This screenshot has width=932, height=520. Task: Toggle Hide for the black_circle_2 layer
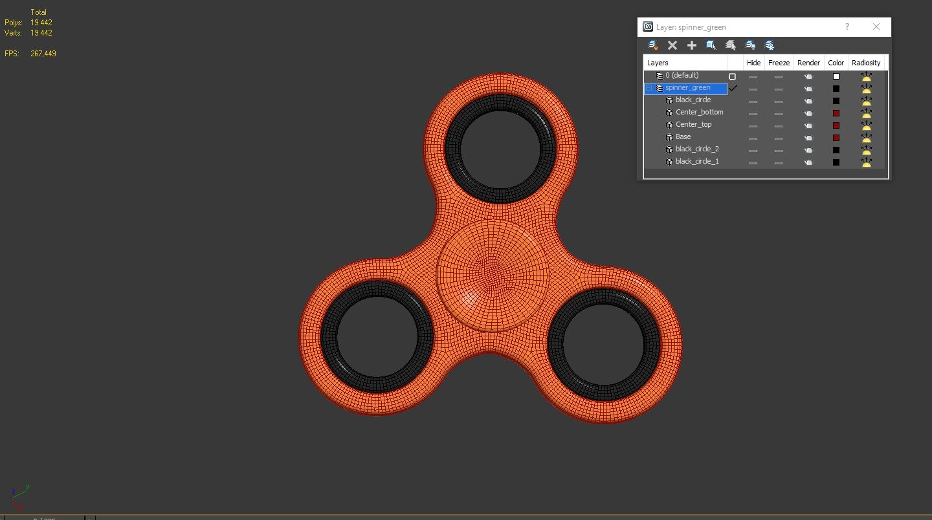coord(753,150)
